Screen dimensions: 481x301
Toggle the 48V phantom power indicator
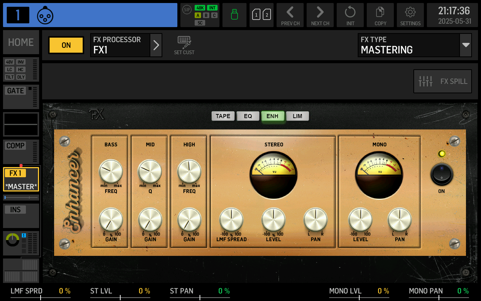click(10, 62)
